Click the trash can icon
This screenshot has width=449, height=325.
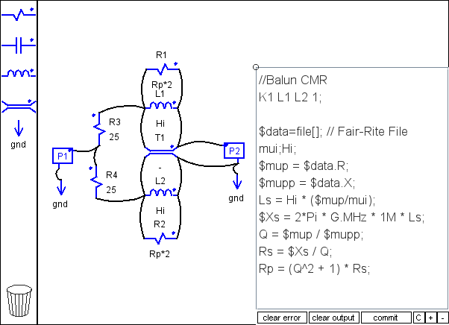[x=19, y=300]
